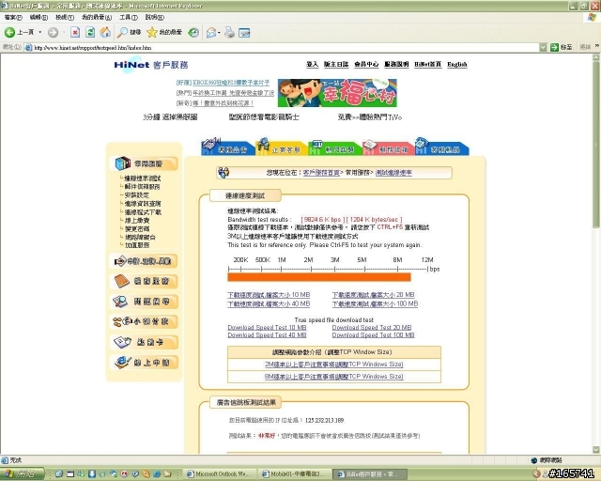Open the 我的最愛(A) menu

click(97, 17)
